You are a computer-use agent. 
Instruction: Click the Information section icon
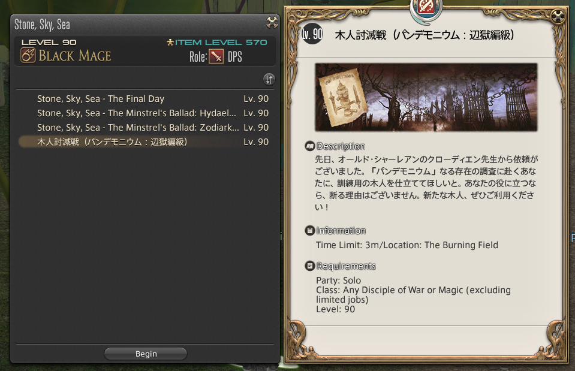coord(310,231)
